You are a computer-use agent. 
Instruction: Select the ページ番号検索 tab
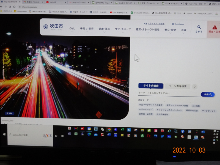tap(177, 86)
